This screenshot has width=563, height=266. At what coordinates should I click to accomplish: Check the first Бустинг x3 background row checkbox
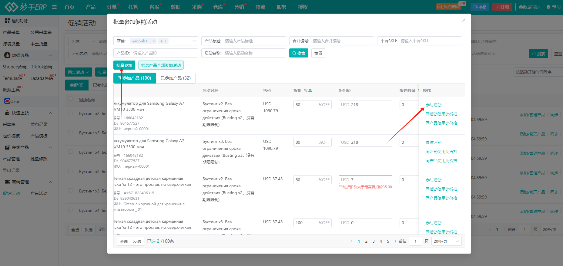coord(70,132)
